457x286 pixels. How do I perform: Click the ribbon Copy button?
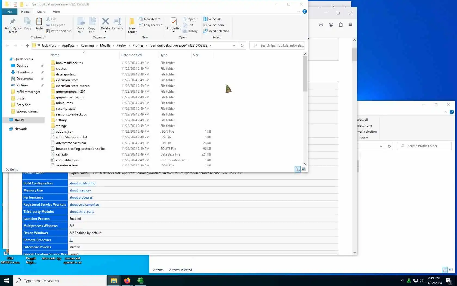click(27, 24)
